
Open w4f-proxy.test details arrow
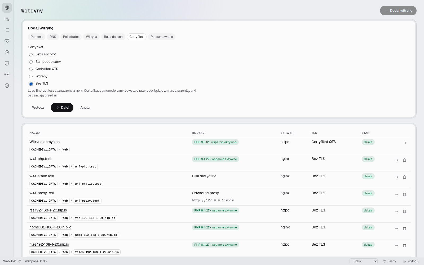coord(396,194)
